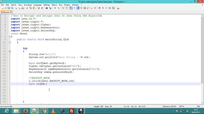This screenshot has width=204, height=114.
Task: Click UTF-8 encoding in status bar
Action: click(x=181, y=106)
